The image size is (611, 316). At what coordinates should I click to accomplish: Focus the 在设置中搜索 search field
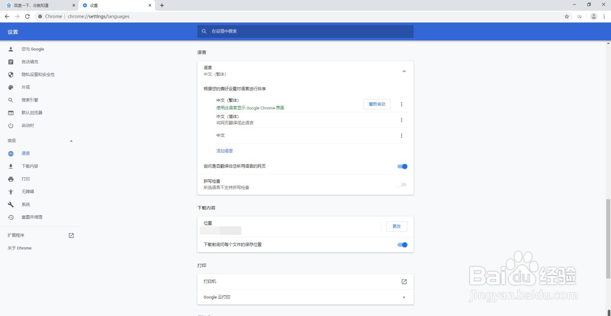coord(305,31)
